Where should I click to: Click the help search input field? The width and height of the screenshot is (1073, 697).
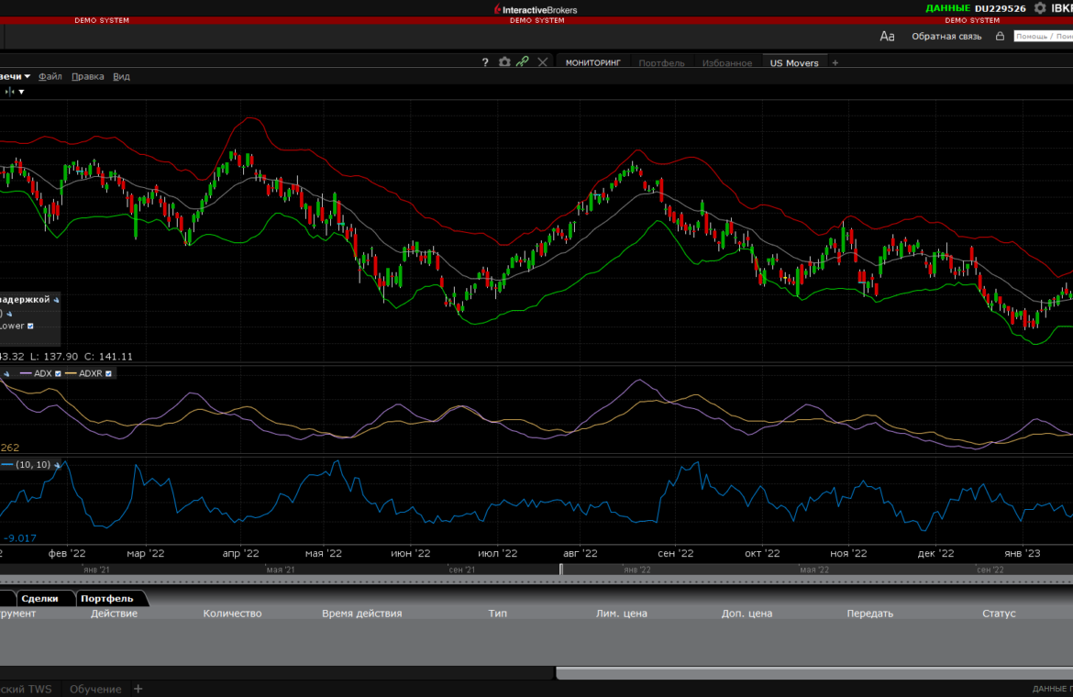click(1043, 37)
